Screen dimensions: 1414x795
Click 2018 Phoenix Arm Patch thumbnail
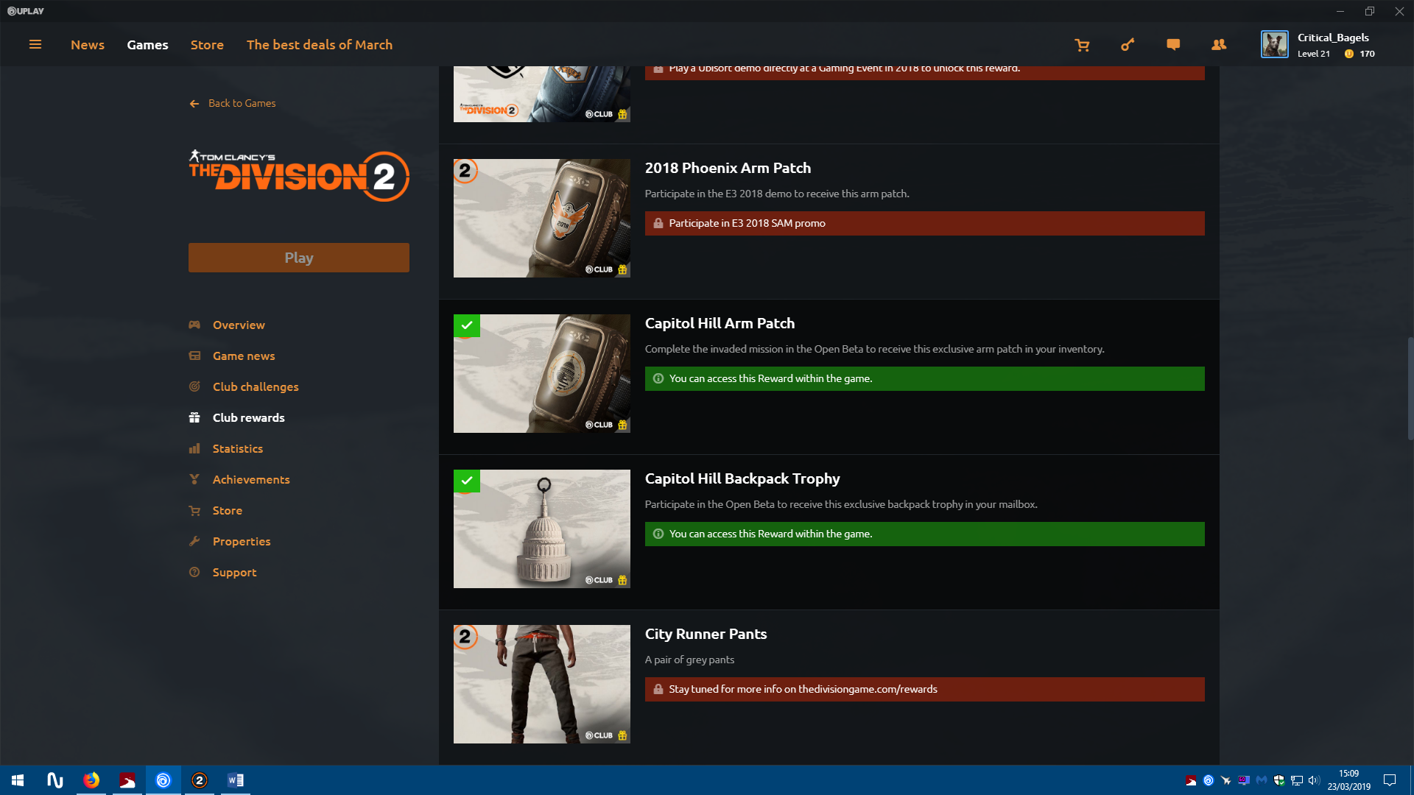coord(542,219)
